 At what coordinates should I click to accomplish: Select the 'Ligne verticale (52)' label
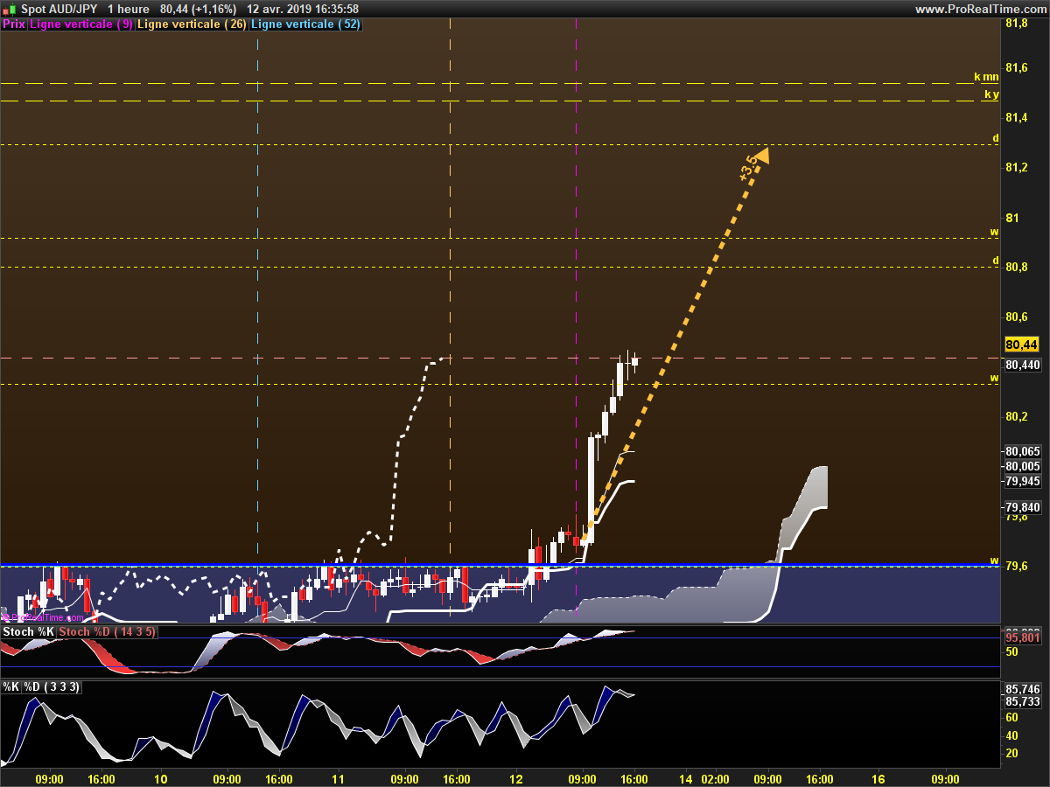pyautogui.click(x=305, y=24)
